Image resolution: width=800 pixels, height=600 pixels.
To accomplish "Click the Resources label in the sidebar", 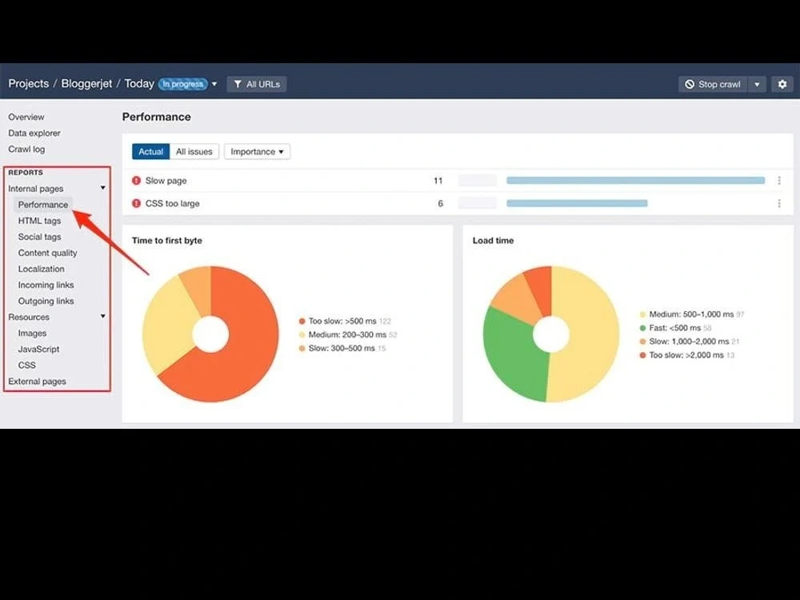I will click(29, 317).
